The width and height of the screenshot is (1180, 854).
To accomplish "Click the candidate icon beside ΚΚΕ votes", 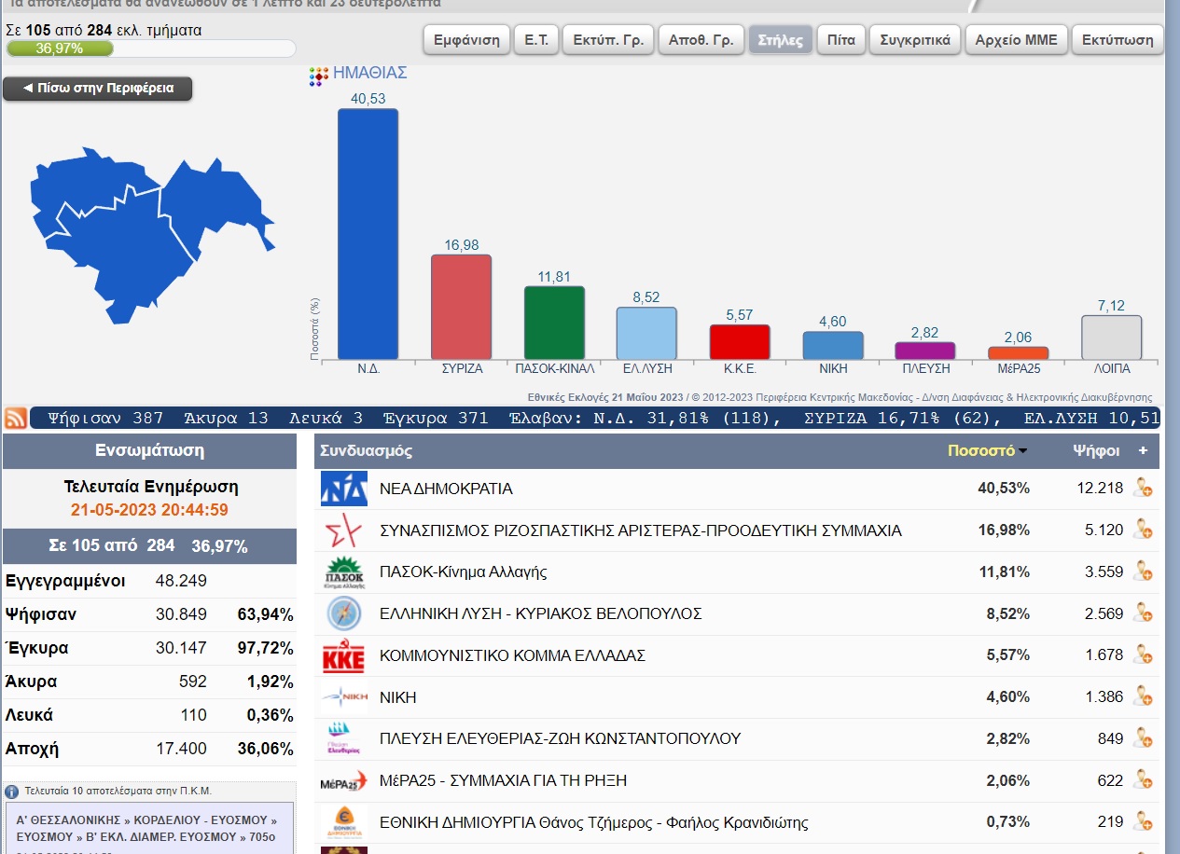I will [1142, 655].
